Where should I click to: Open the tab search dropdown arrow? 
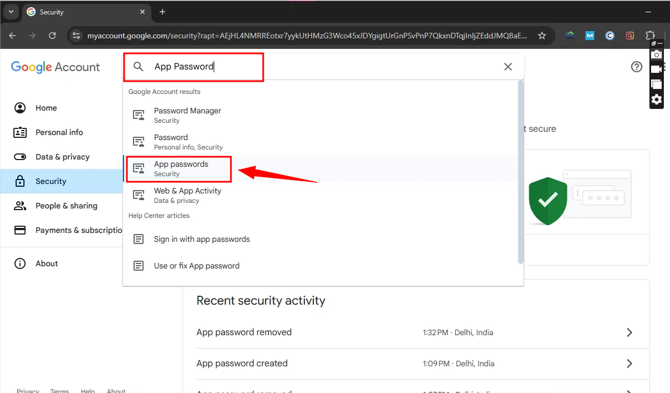[11, 12]
